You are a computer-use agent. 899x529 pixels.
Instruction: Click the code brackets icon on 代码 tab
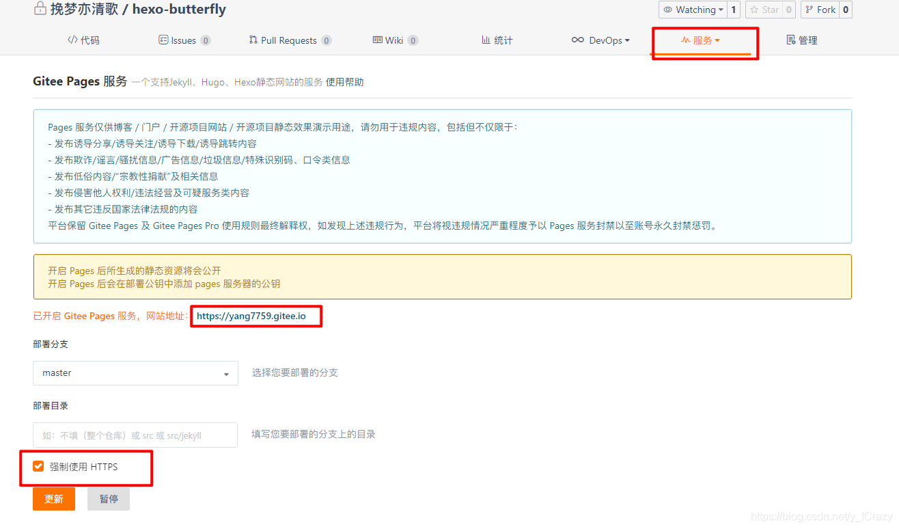72,40
